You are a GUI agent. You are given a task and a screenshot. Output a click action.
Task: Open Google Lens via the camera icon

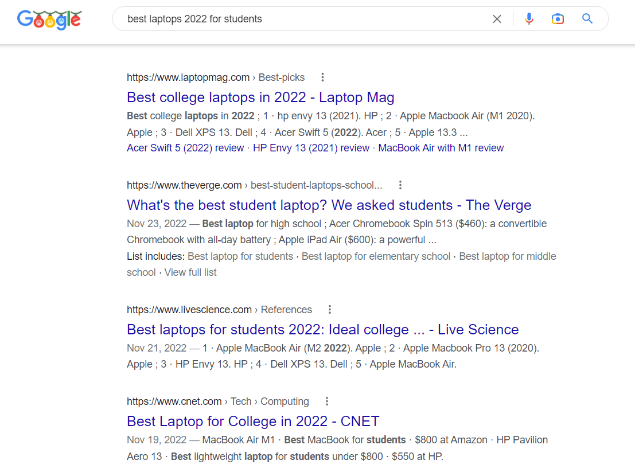558,18
